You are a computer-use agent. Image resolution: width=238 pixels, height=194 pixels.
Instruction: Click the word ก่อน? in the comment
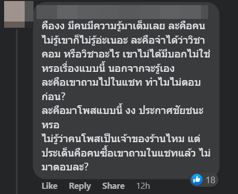tap(53, 96)
